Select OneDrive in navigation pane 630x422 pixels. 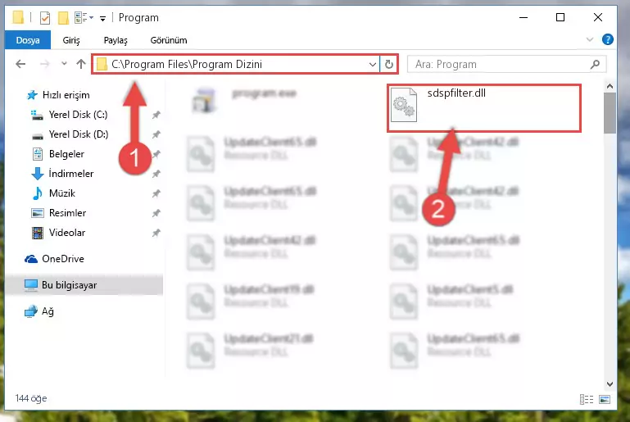coord(63,259)
